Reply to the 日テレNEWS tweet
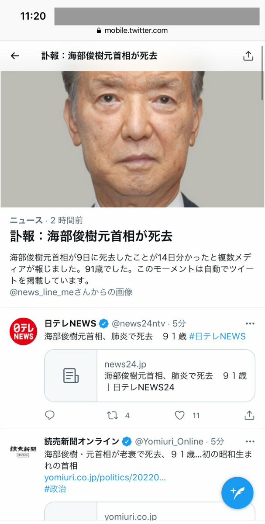The width and height of the screenshot is (265, 524). coord(50,415)
